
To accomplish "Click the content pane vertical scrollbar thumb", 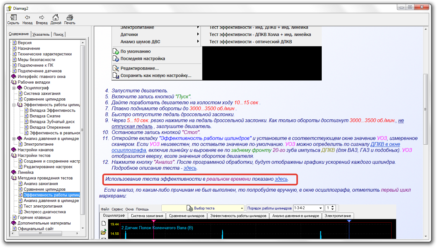I will click(x=425, y=109).
